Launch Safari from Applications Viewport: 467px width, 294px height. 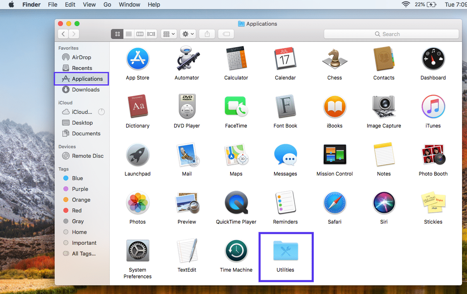point(335,203)
